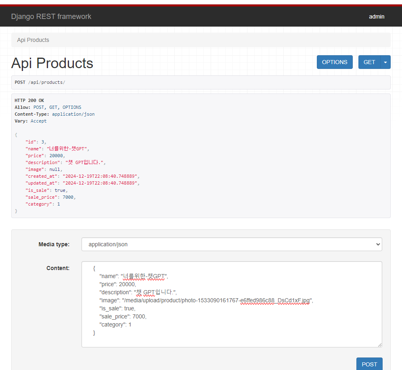Click the OPTIONS button
Screen dimensions: 402x370
[x=335, y=62]
